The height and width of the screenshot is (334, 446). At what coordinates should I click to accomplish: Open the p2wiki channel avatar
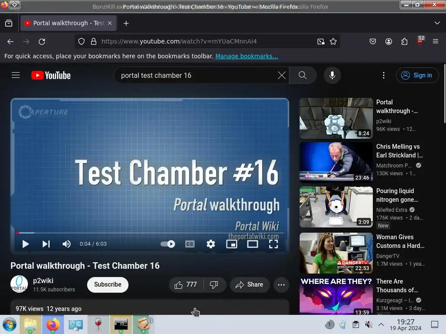19,284
